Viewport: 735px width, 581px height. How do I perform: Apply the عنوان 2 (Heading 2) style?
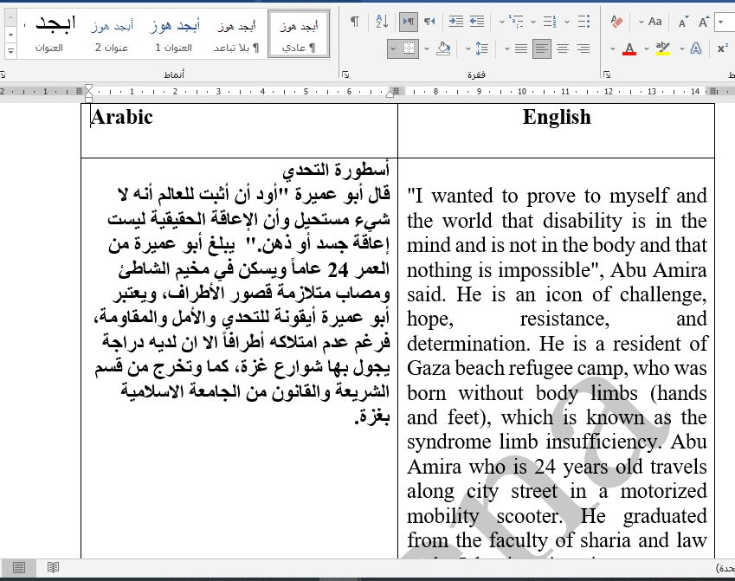pyautogui.click(x=112, y=35)
